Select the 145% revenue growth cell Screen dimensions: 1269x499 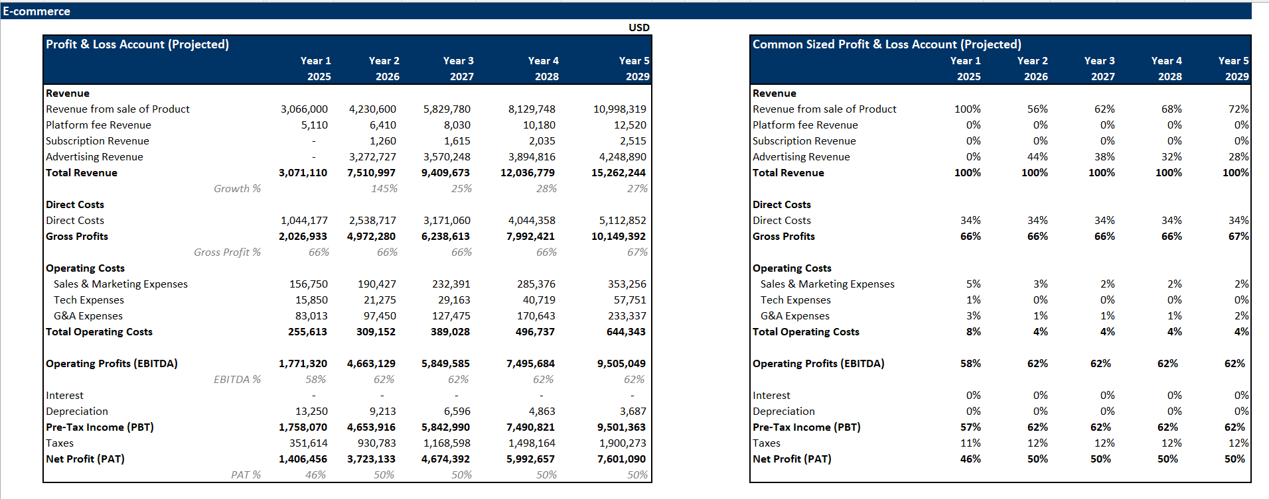[384, 189]
